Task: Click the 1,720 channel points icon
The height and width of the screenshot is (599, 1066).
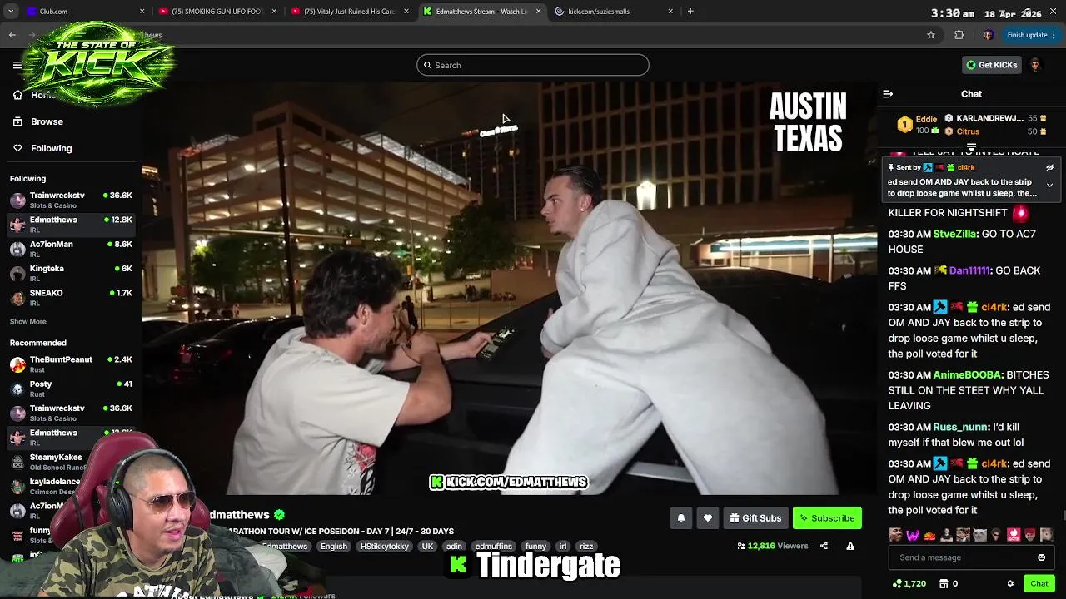Action: (x=897, y=584)
